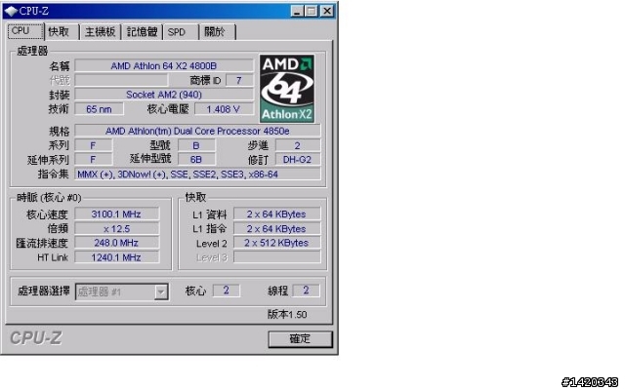625x390 pixels.
Task: Minimize the CPU-Z window
Action: click(297, 11)
